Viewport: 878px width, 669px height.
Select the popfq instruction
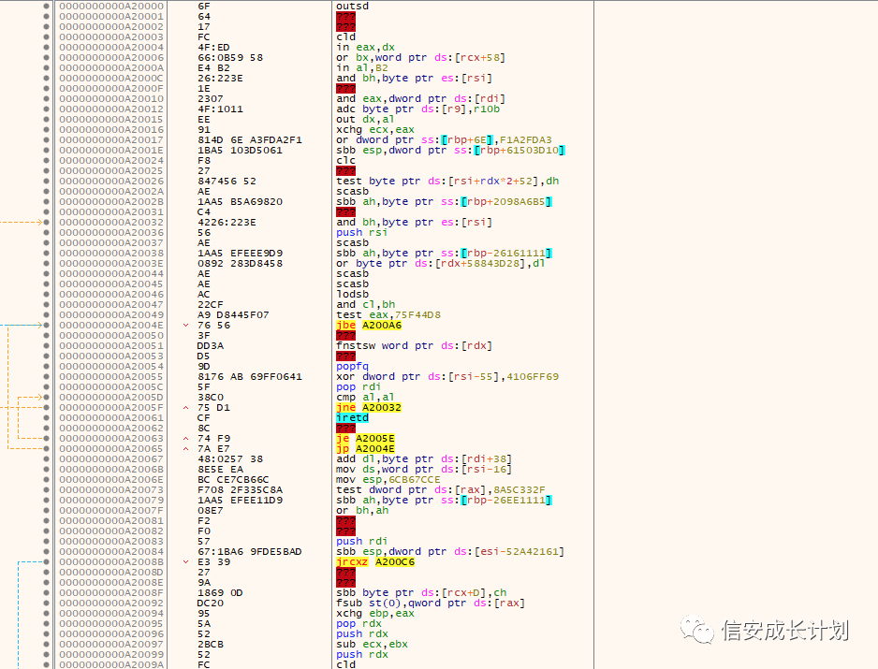tap(352, 367)
